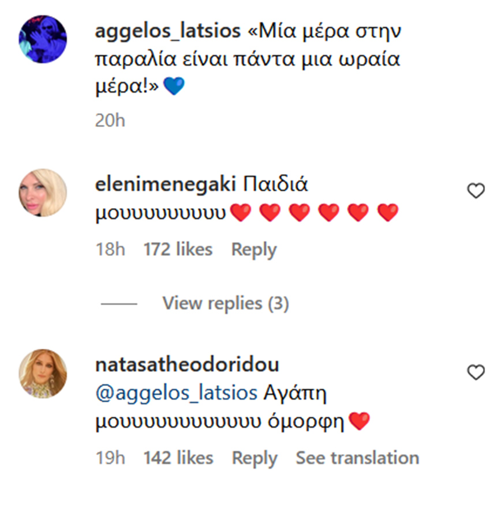Expand View replies (3)
Screen dimensions: 501x505
click(225, 303)
